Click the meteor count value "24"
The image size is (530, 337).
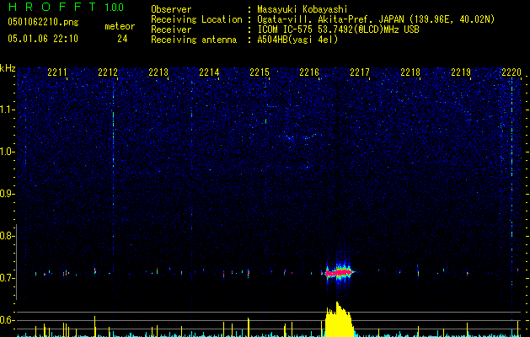point(122,39)
